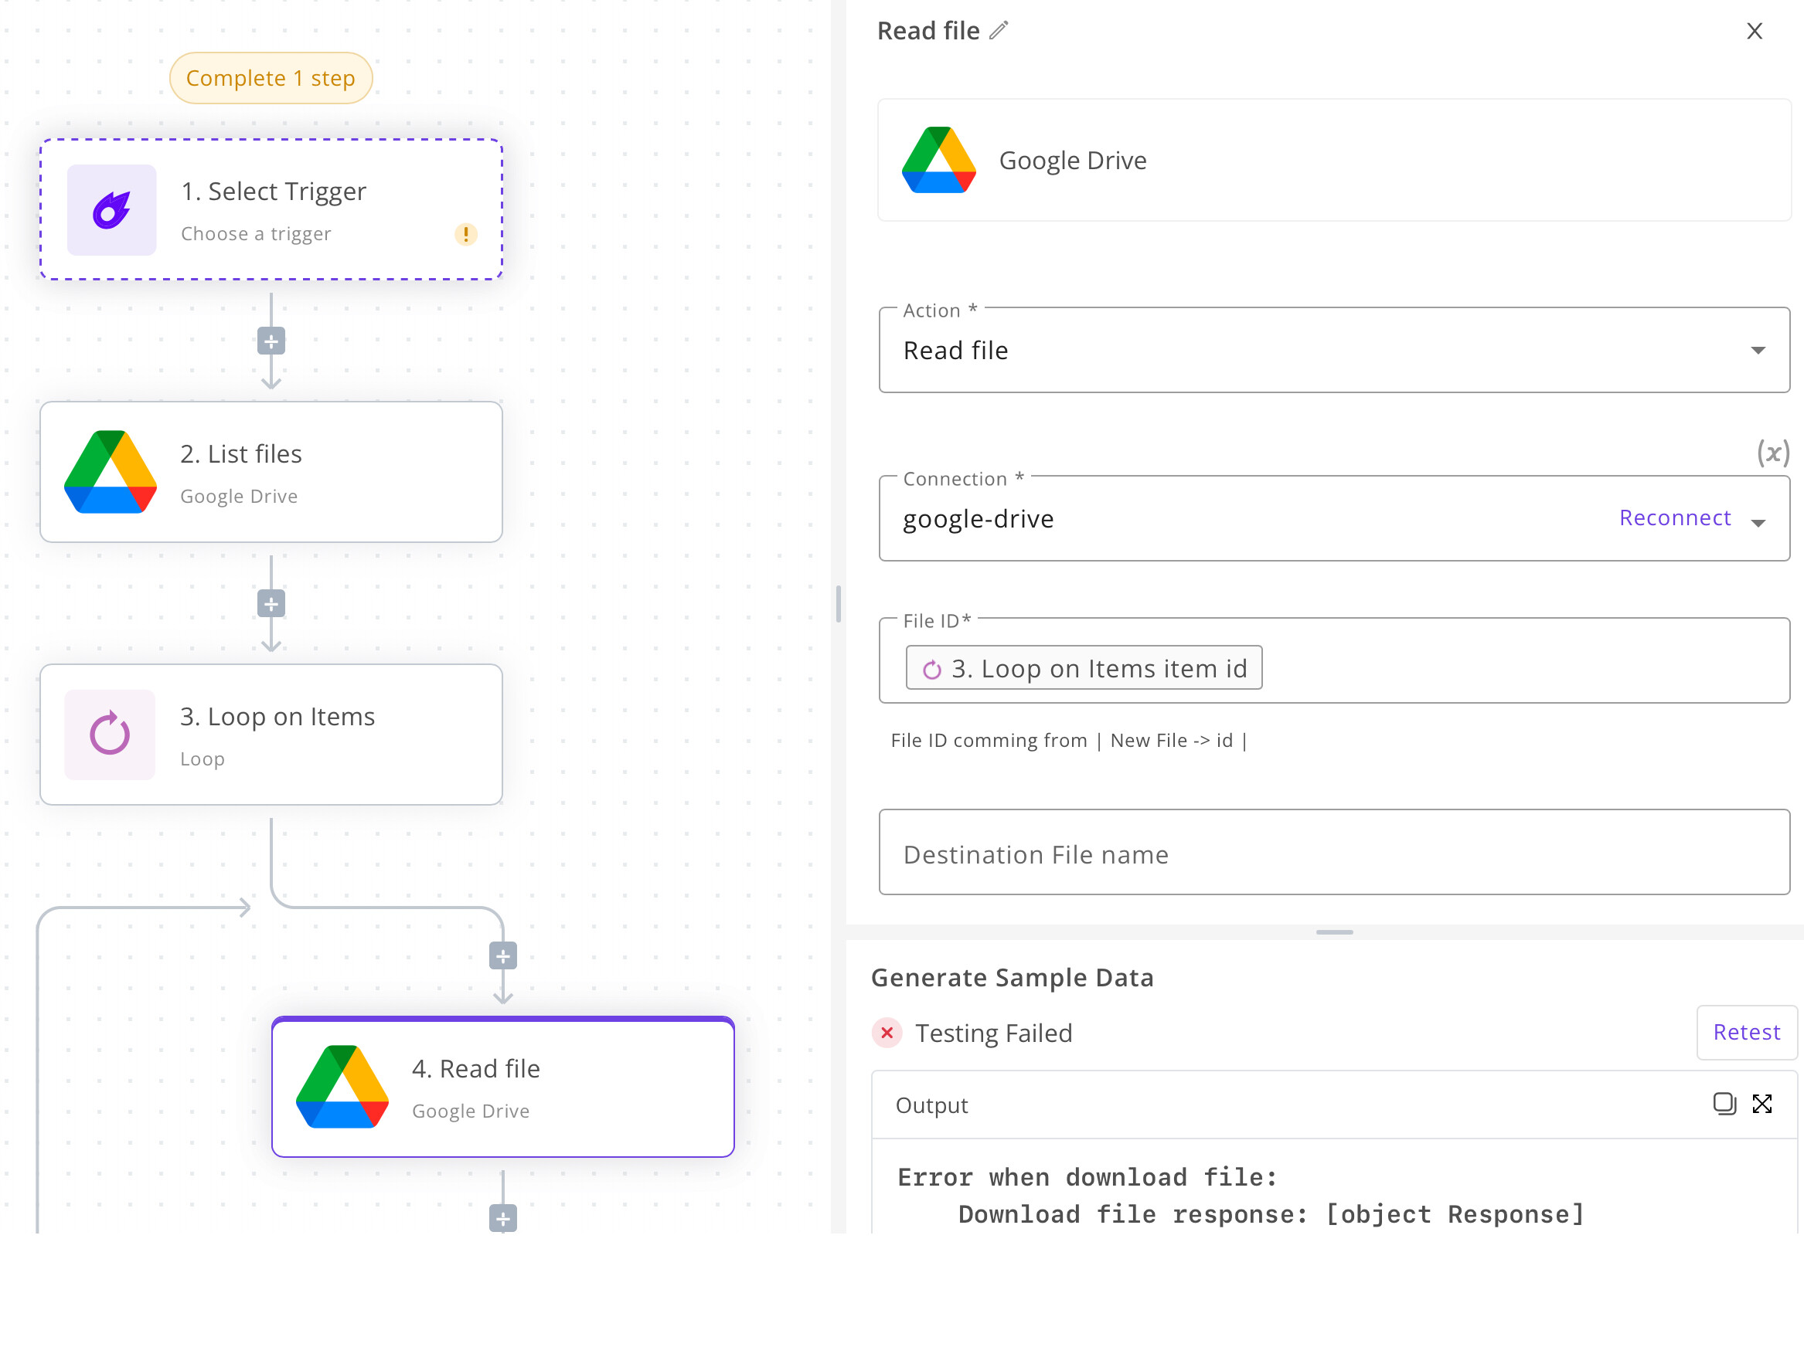This screenshot has height=1371, width=1804.
Task: Click the 'Generate Sample Data' heading
Action: [1011, 977]
